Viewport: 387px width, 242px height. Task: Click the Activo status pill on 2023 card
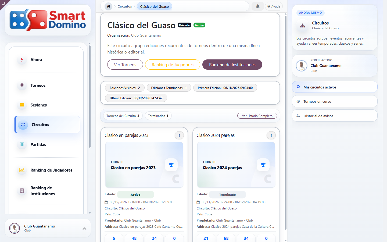point(135,194)
